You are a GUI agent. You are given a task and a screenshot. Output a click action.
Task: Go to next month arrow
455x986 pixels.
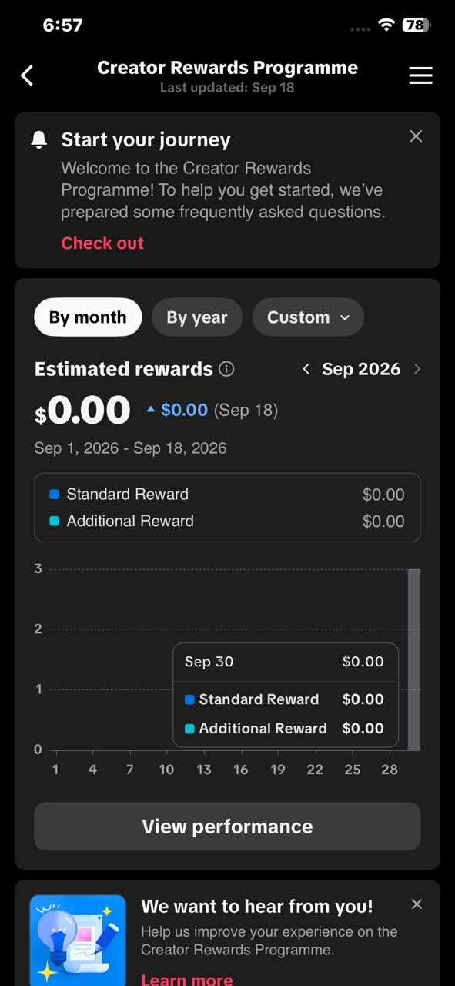pyautogui.click(x=417, y=369)
